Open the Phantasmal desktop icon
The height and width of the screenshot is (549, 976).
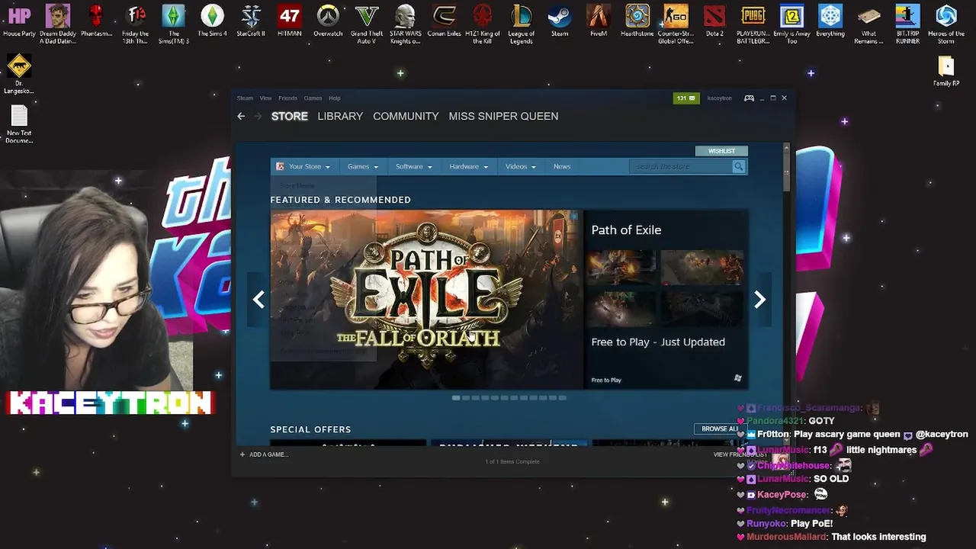click(96, 22)
